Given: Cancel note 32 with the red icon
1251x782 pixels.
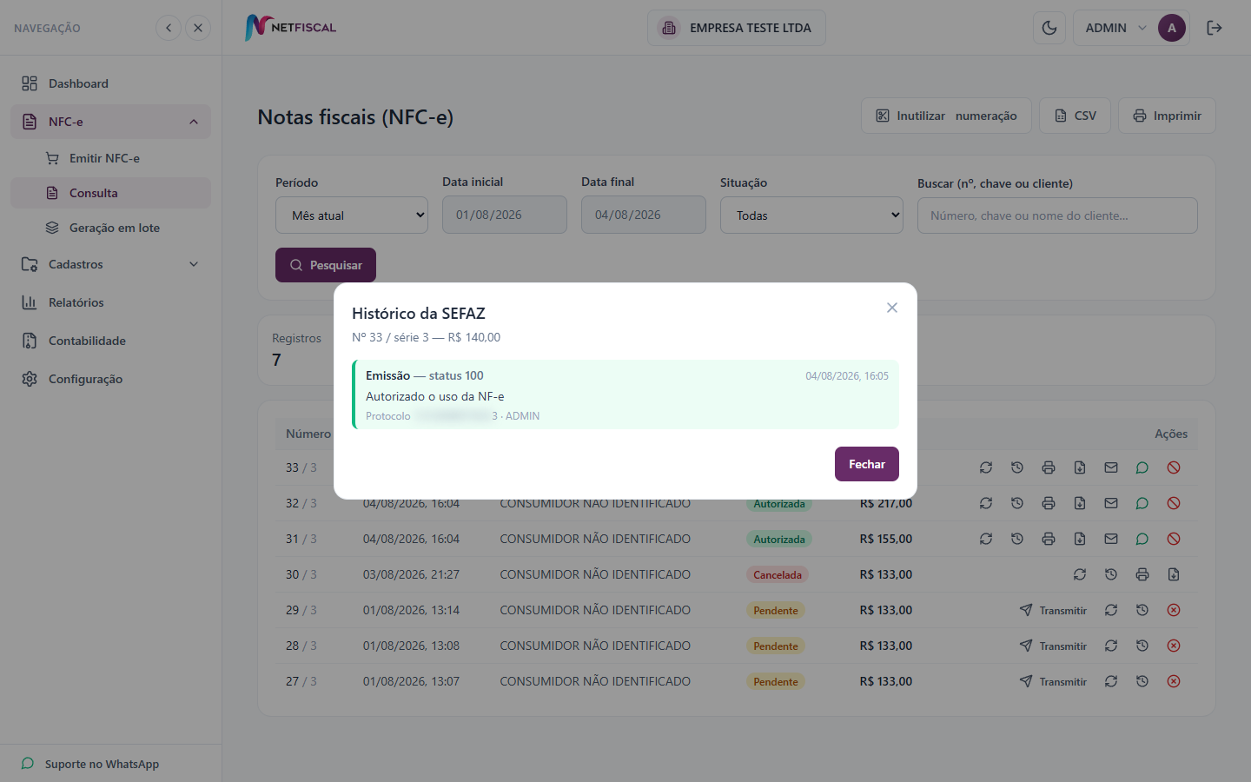Looking at the screenshot, I should tap(1174, 503).
